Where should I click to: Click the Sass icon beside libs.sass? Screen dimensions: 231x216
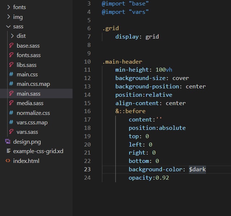(11, 65)
